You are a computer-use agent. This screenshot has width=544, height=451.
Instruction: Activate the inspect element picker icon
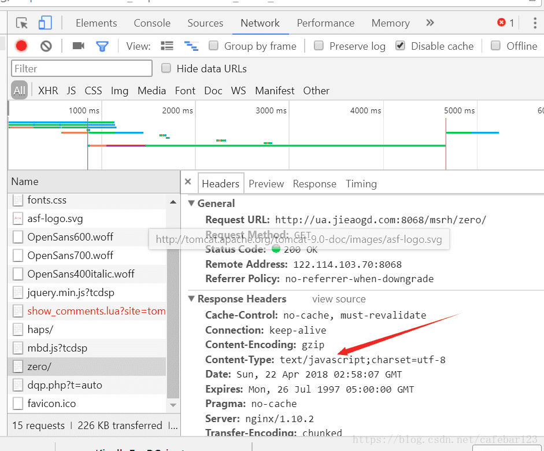point(22,23)
